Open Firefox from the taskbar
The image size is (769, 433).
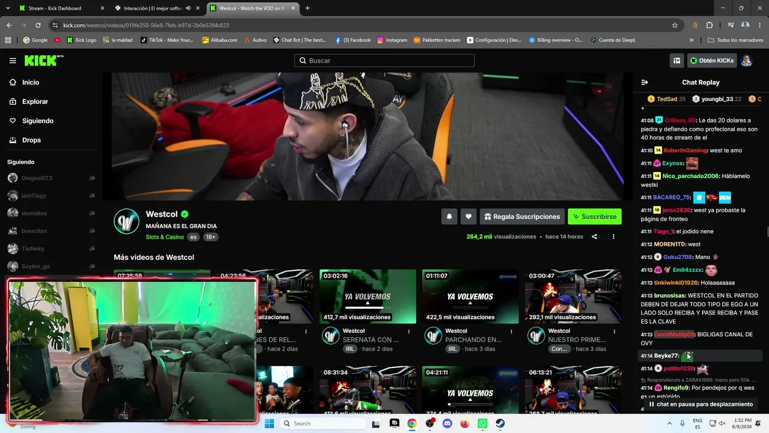(x=464, y=423)
